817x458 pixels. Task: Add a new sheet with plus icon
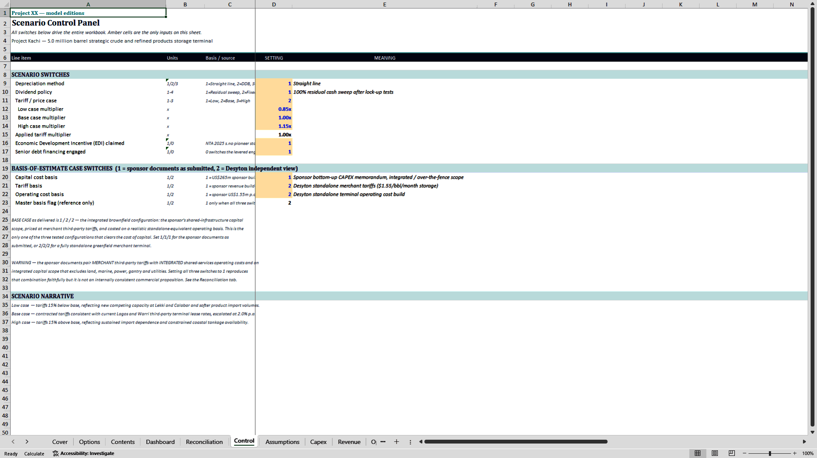pyautogui.click(x=397, y=442)
